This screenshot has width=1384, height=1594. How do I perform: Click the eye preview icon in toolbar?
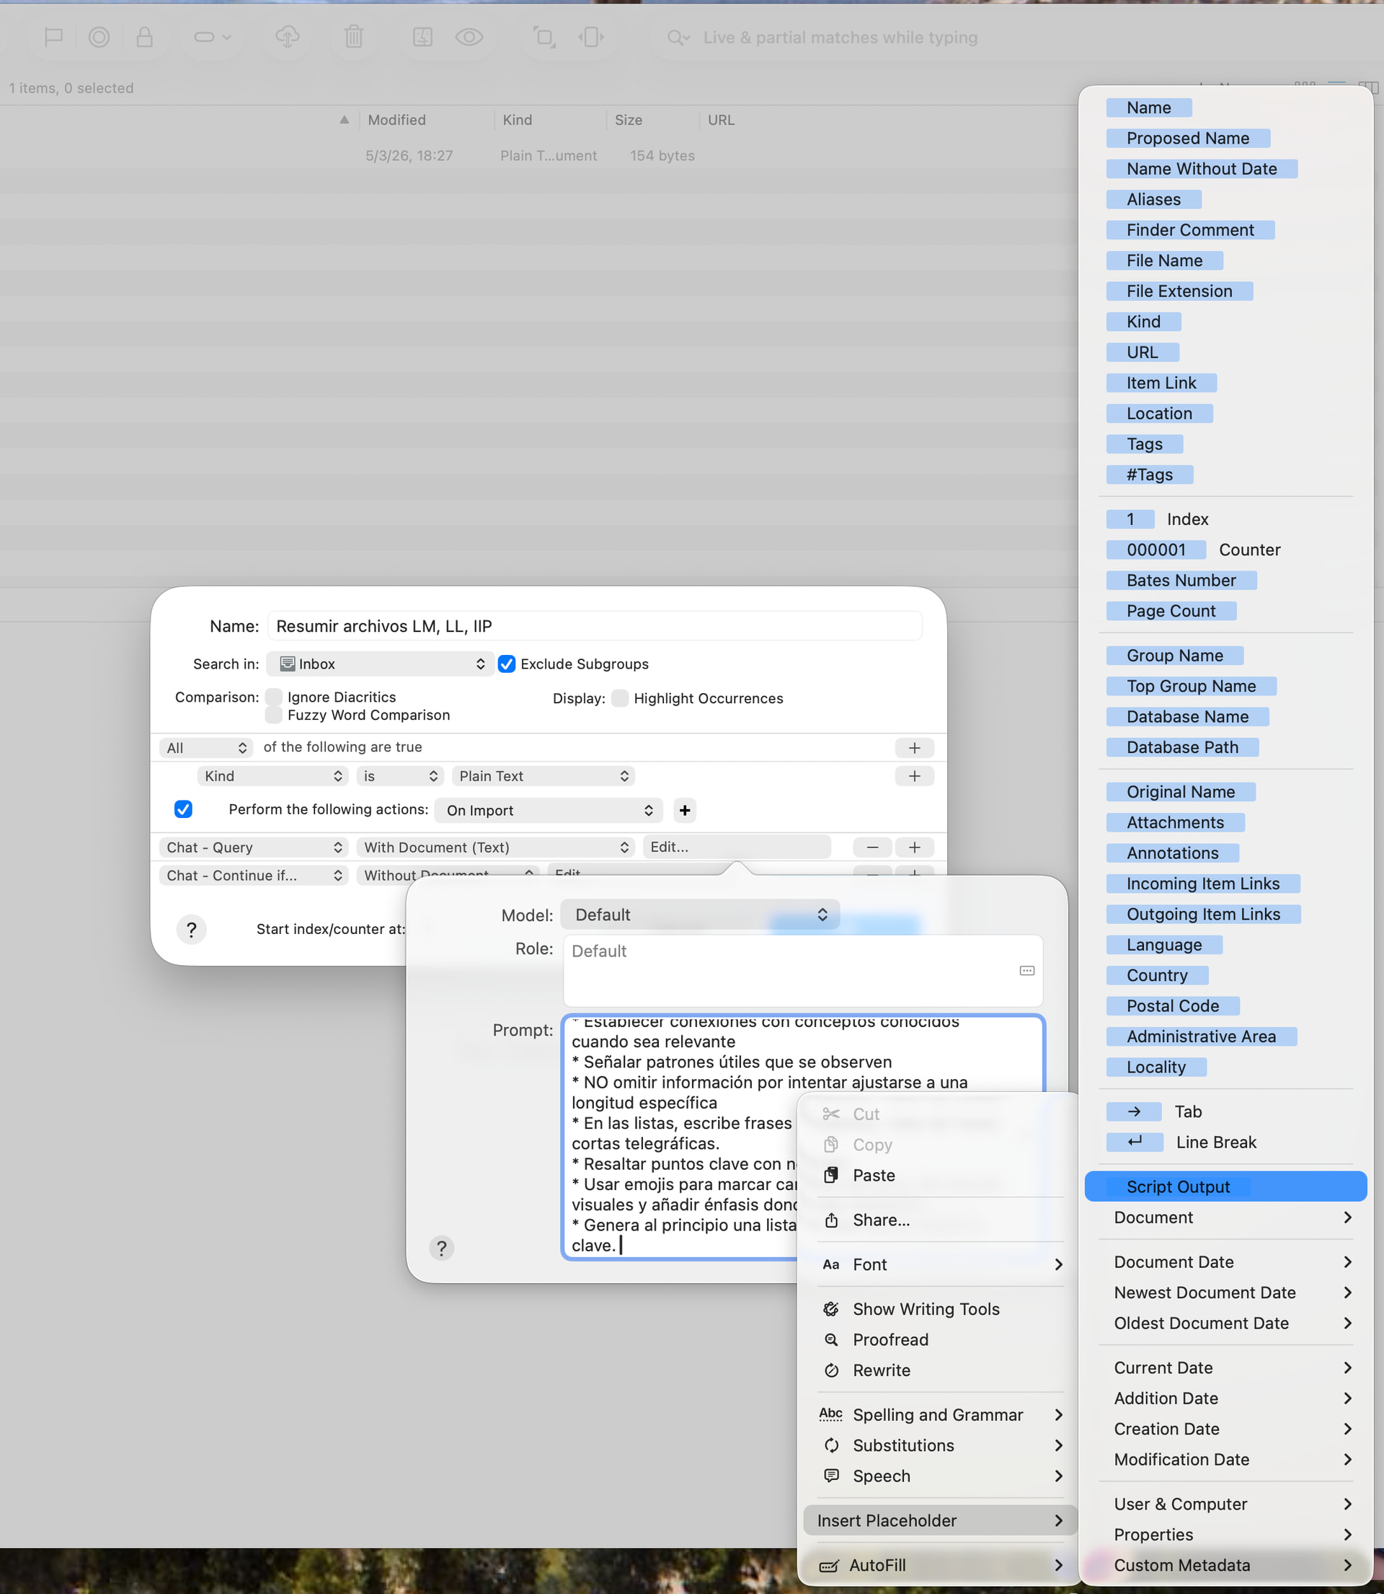pos(469,37)
